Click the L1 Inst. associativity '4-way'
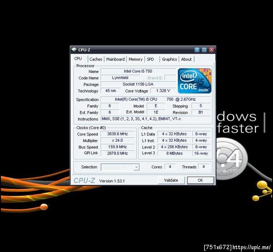The width and height of the screenshot is (273, 252). pos(201,140)
